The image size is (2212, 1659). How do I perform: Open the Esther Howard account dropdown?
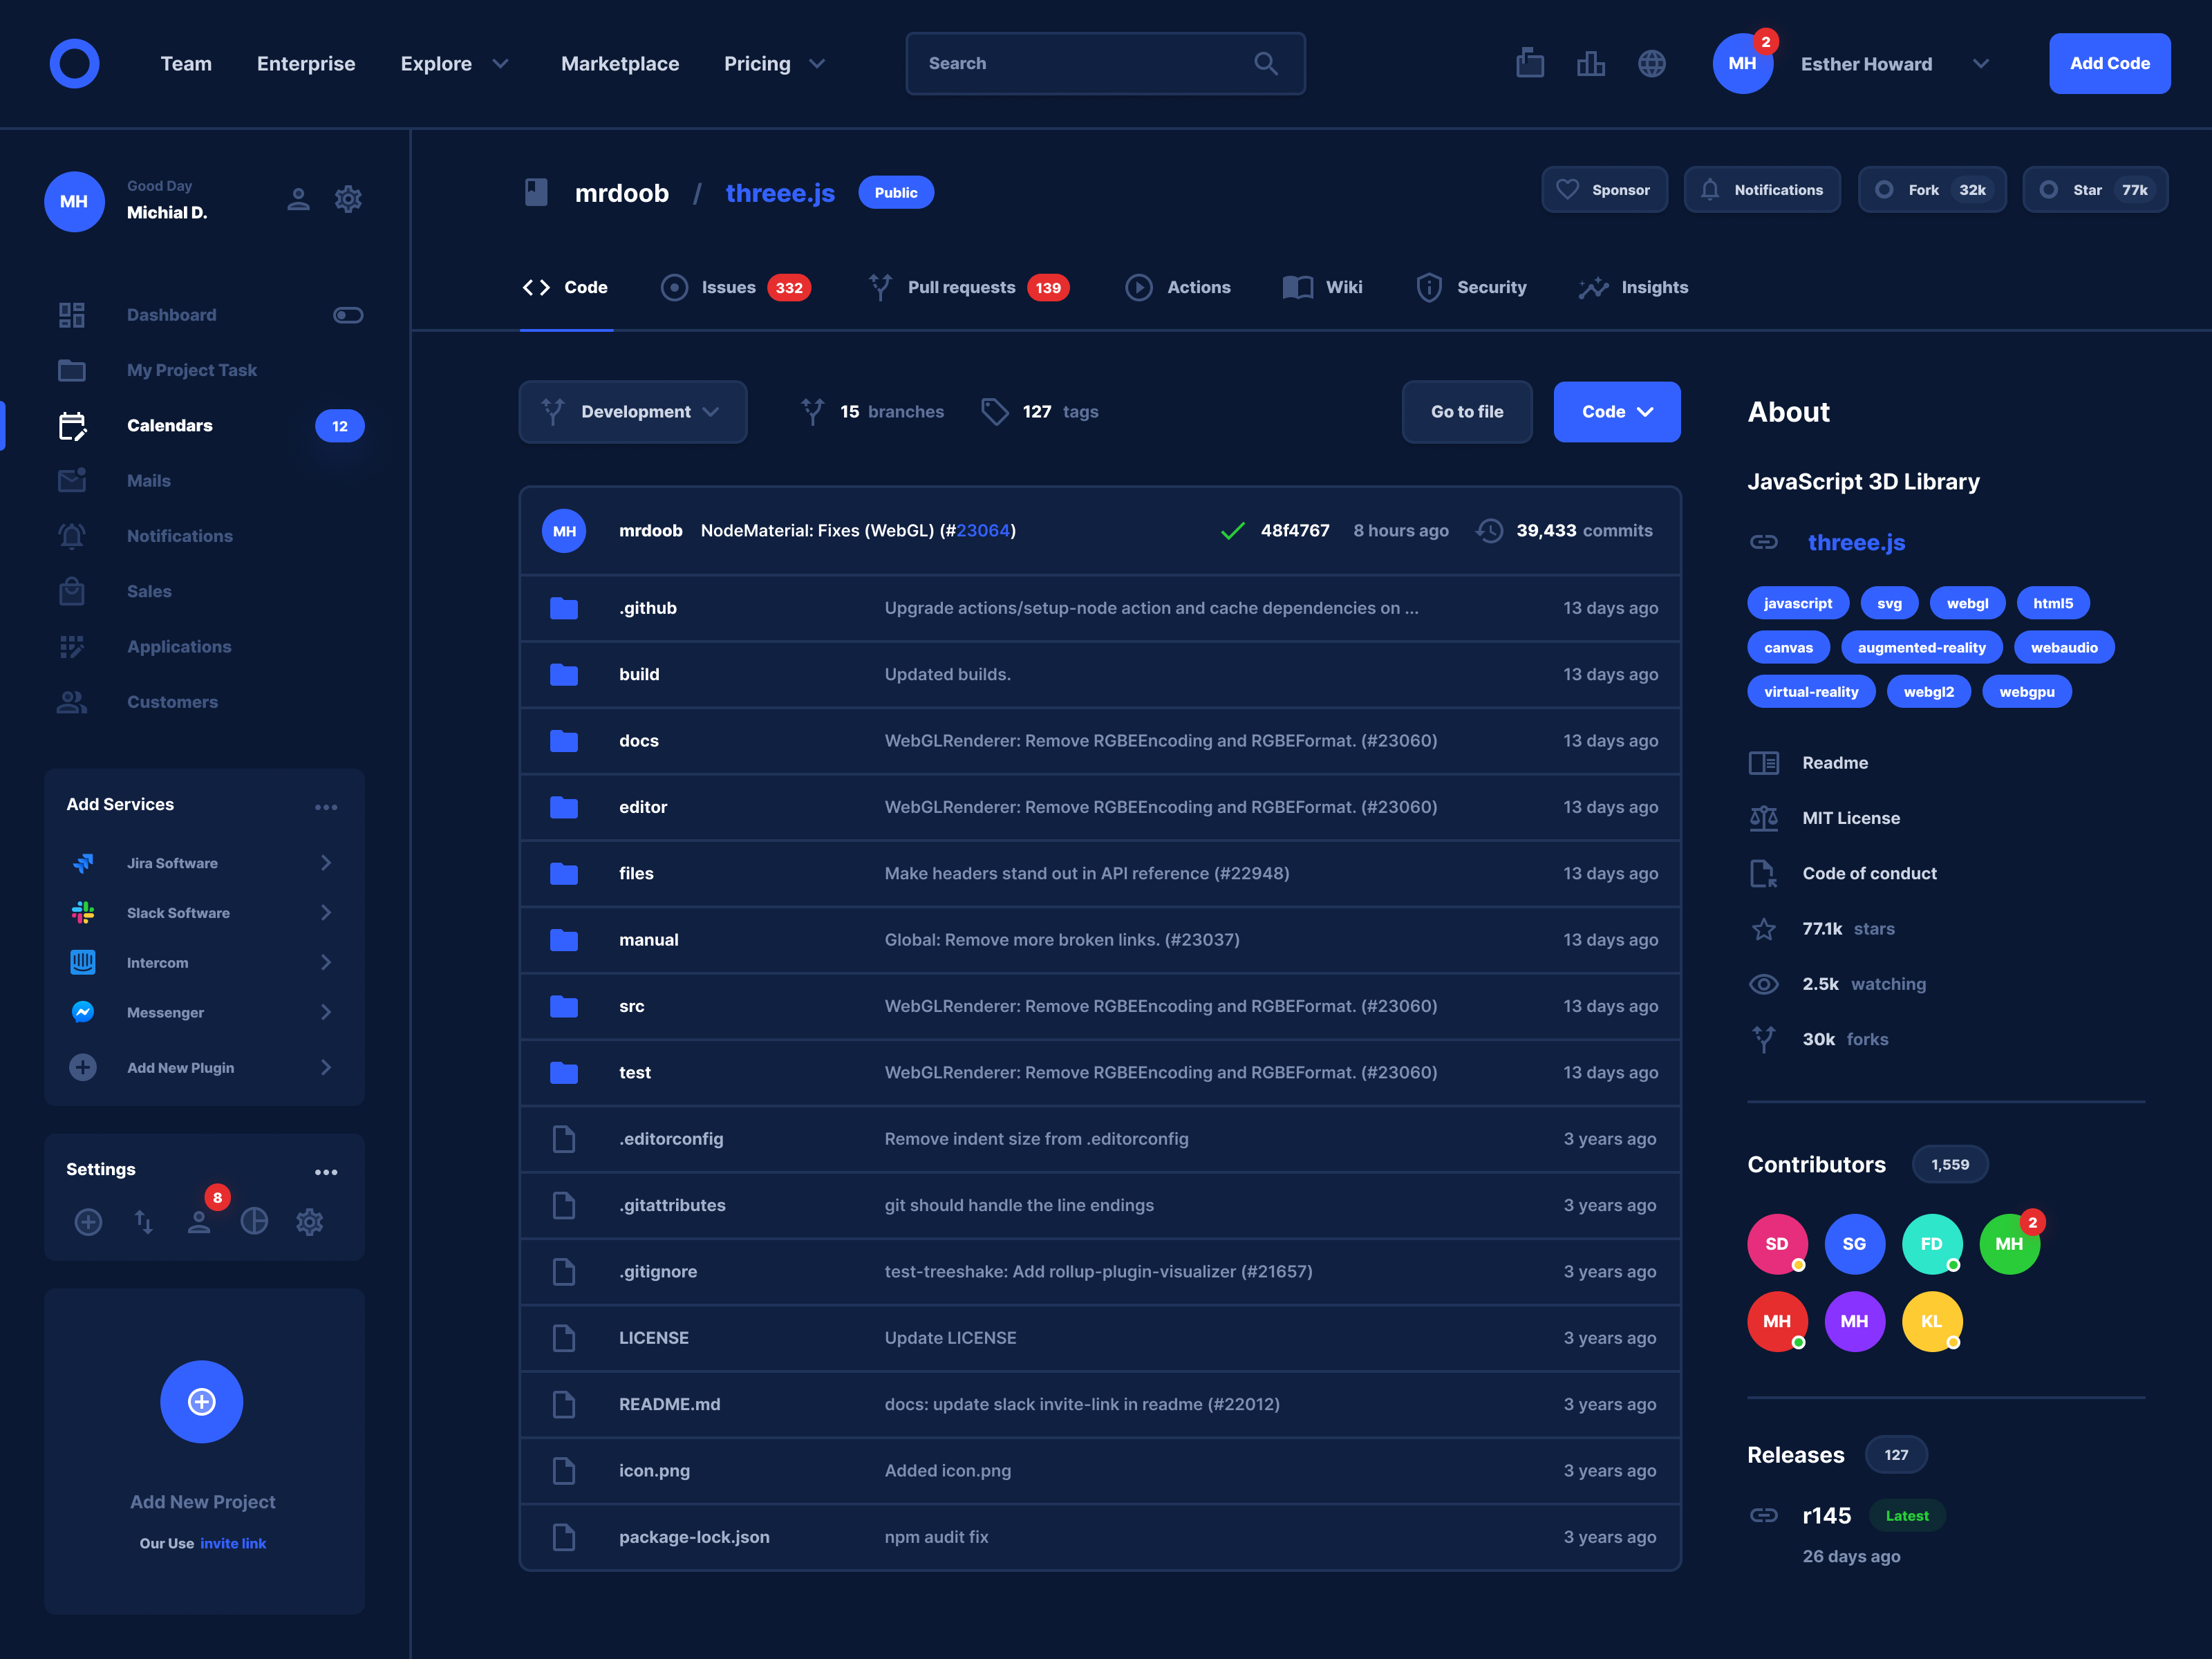pos(1980,63)
